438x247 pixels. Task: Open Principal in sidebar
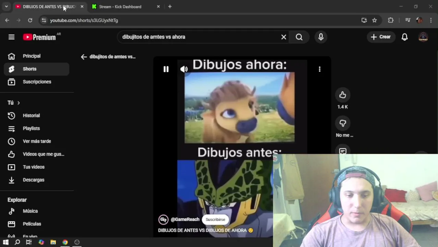pyautogui.click(x=37, y=56)
